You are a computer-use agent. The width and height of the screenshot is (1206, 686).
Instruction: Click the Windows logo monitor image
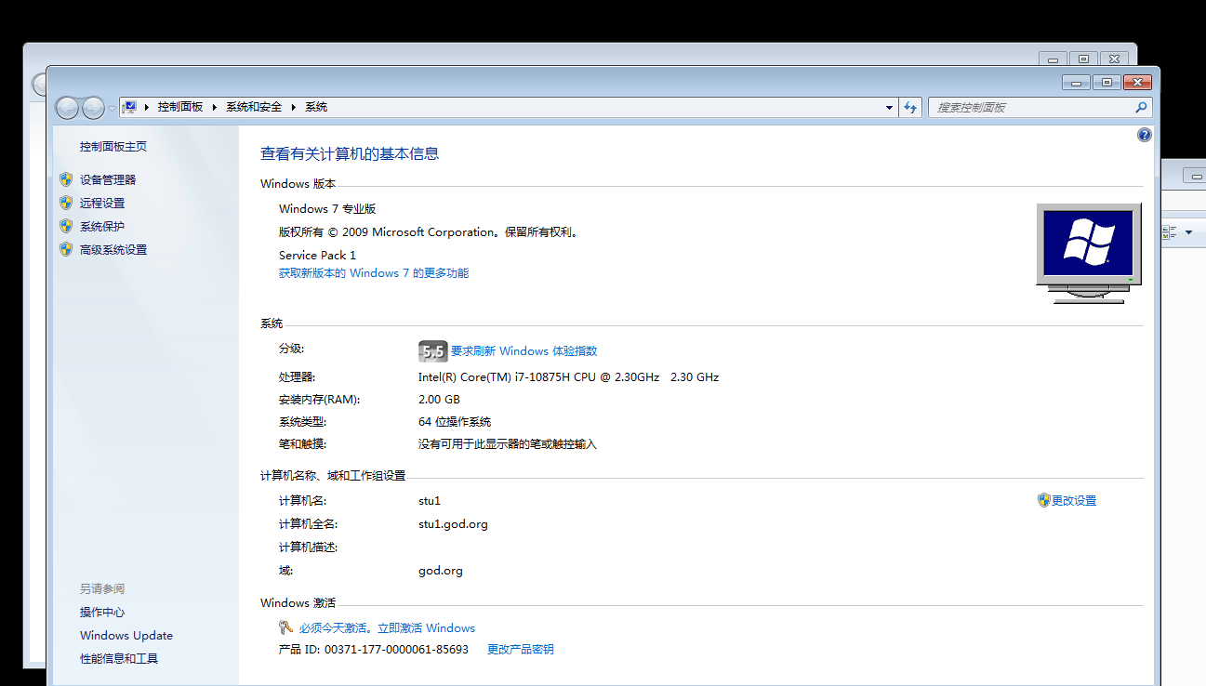[1089, 254]
